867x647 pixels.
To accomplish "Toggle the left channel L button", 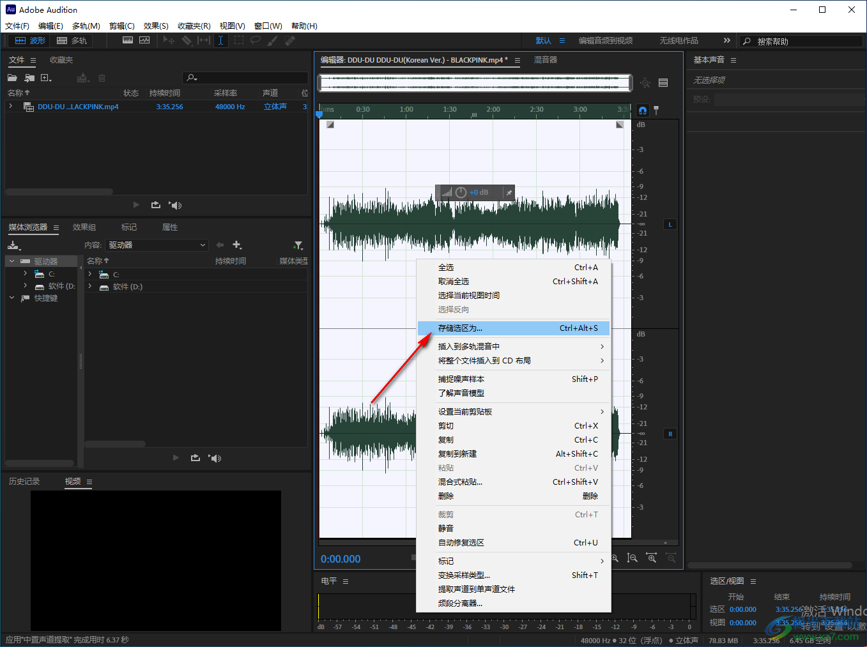I will [x=670, y=224].
